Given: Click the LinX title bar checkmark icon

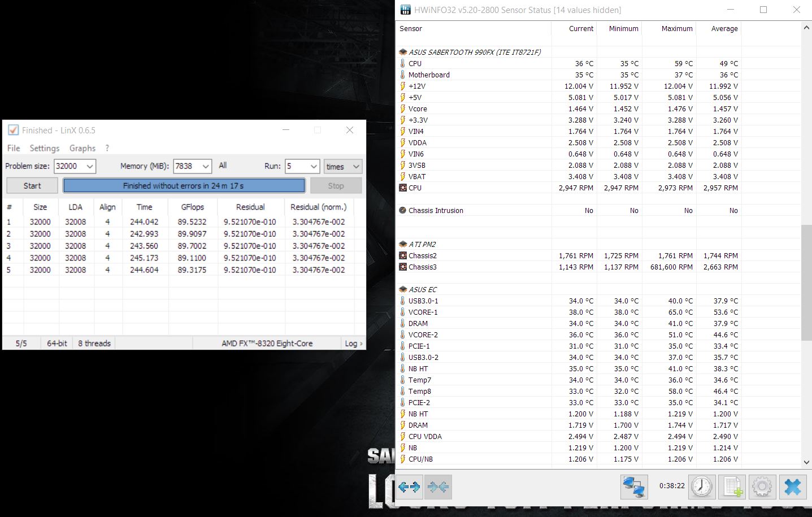Looking at the screenshot, I should [13, 130].
